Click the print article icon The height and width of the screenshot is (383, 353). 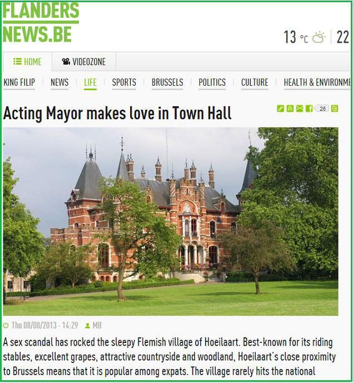point(290,109)
